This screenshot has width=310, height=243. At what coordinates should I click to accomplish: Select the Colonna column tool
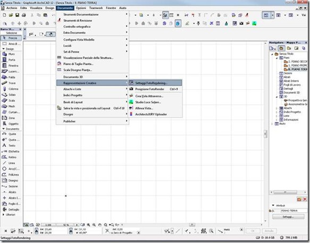[x=11, y=89]
